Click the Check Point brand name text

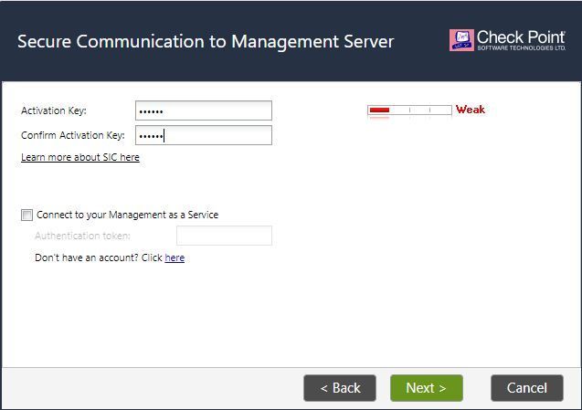521,36
